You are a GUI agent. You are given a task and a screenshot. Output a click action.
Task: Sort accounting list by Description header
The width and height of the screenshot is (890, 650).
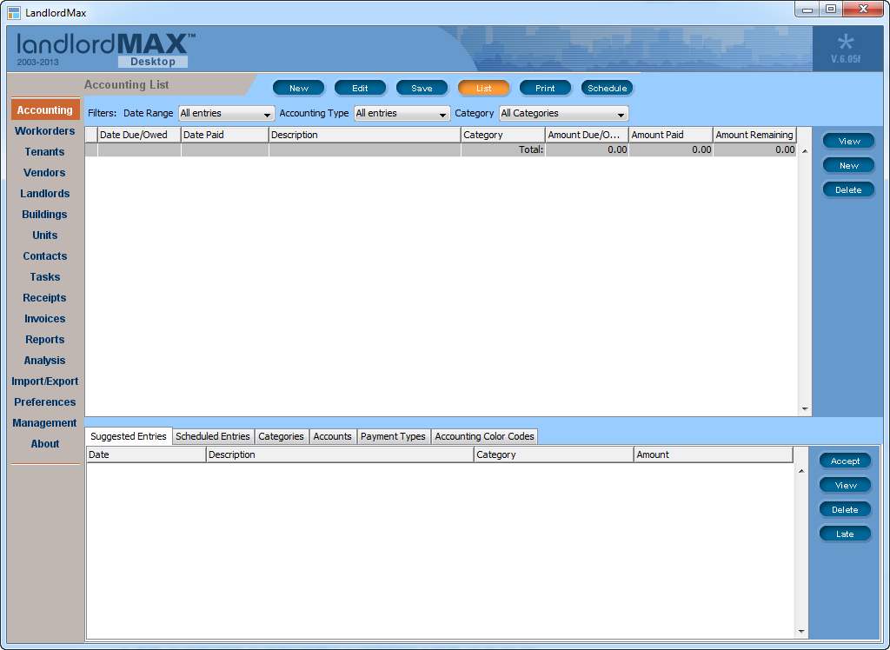[x=364, y=135]
